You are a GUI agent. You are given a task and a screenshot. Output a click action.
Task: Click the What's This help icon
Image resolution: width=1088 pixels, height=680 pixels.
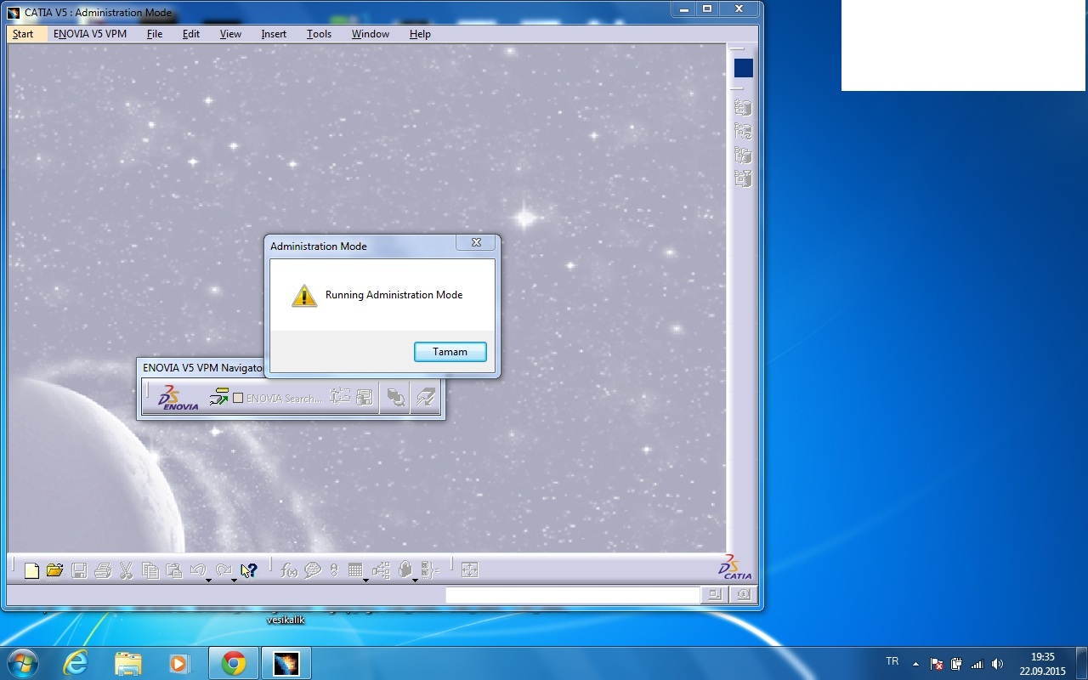pos(248,569)
